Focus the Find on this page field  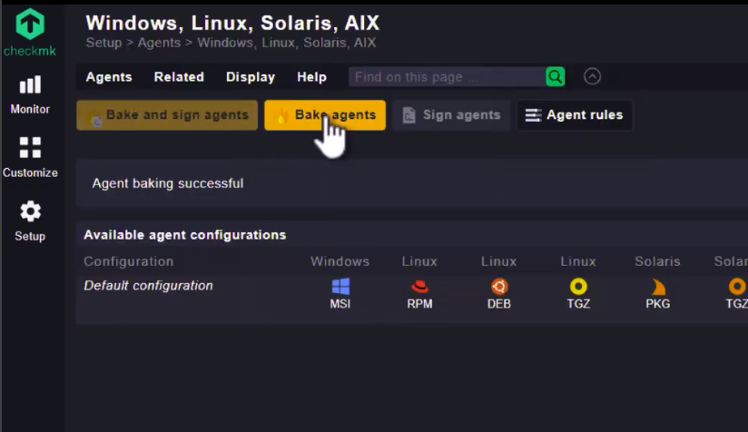point(447,77)
